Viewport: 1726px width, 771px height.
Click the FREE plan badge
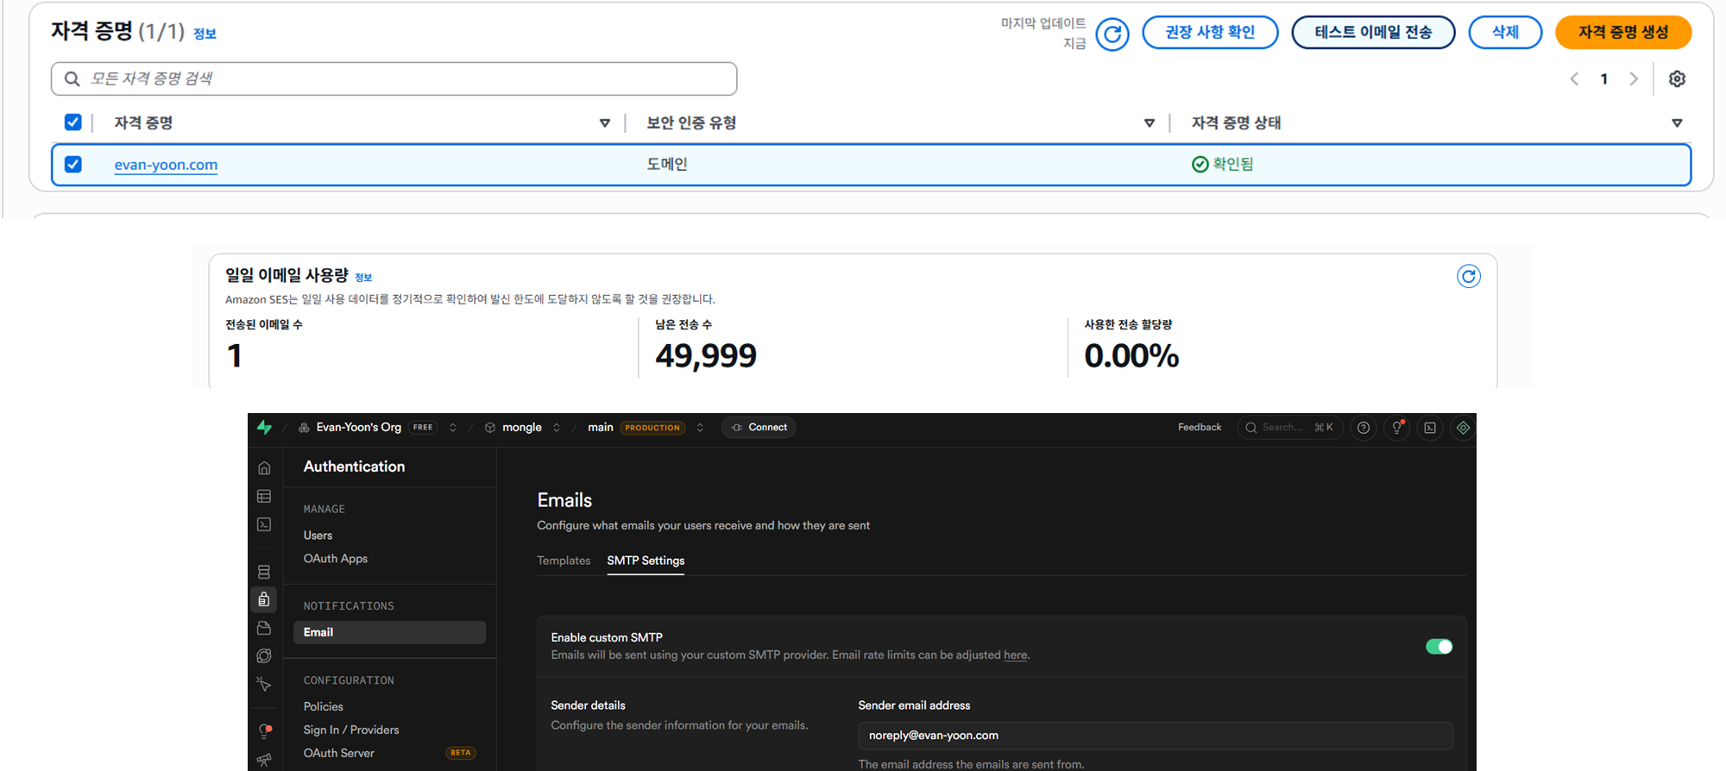pos(423,428)
